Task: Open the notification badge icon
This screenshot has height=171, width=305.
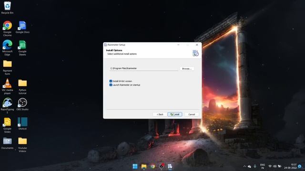Action: pyautogui.click(x=300, y=166)
